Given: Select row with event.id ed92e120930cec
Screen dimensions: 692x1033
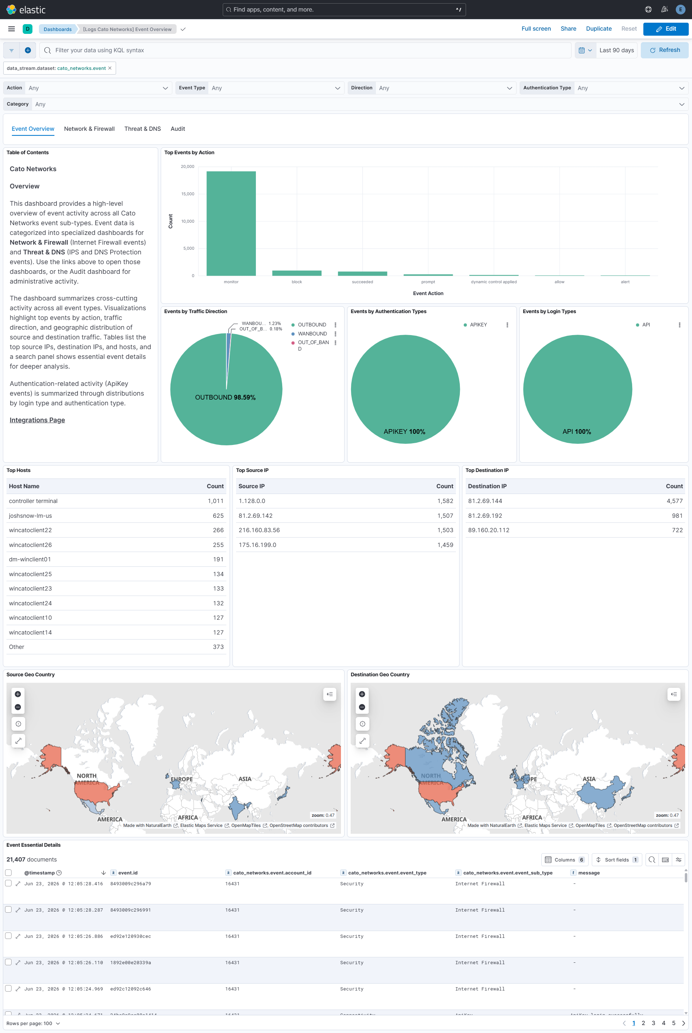Looking at the screenshot, I should 8,936.
